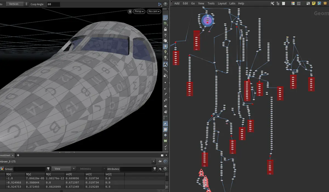Open the Persp view dropdown
Screen dimensions: 329x192
139,12
